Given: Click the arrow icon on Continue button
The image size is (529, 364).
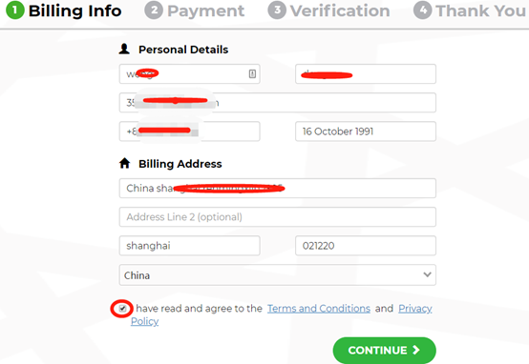Looking at the screenshot, I should (x=416, y=351).
